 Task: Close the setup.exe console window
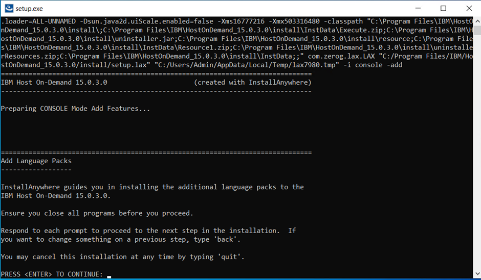467,8
